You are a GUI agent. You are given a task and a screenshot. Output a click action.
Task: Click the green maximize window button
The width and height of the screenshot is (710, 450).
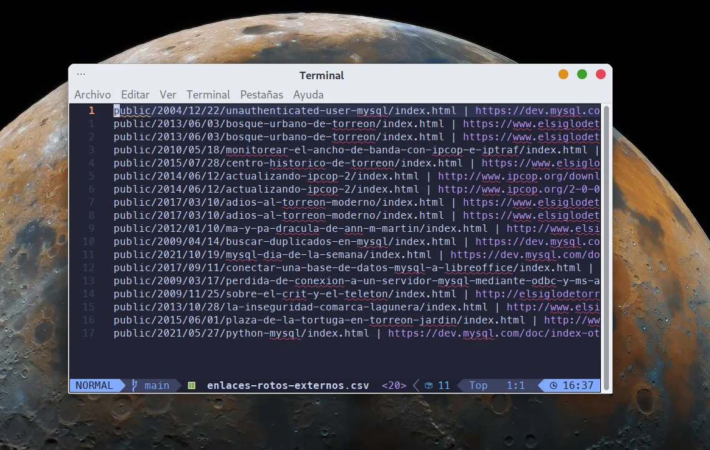(582, 74)
